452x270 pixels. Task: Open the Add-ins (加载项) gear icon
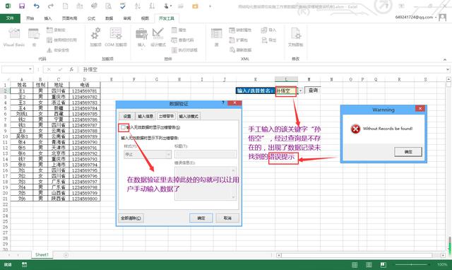tap(95, 37)
